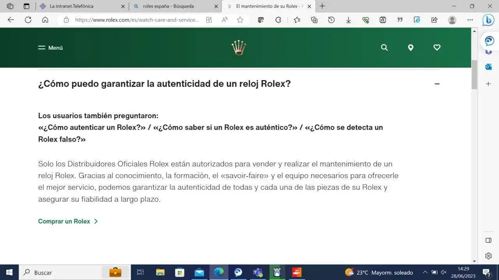The width and height of the screenshot is (499, 280).
Task: Open the Rolex Menú hamburger button
Action: [50, 47]
